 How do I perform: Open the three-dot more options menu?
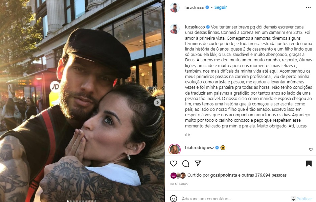click(308, 8)
